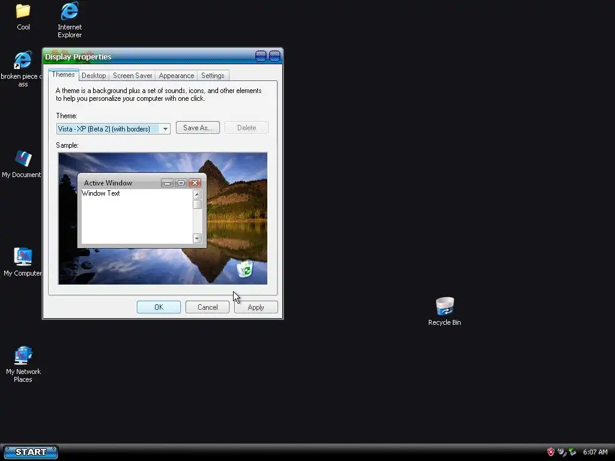Click the second Display Properties title bar button

point(274,56)
